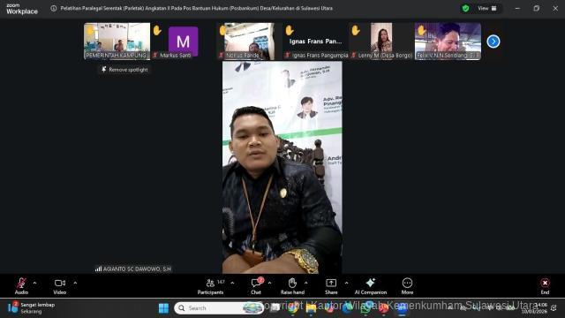Unmute the microphone via Audio icon
Screen dimensions: 565x318
[x=21, y=284]
